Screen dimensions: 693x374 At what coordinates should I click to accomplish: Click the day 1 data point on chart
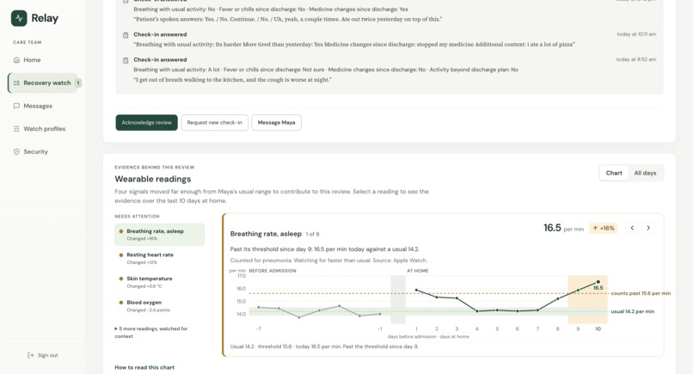pos(416,290)
